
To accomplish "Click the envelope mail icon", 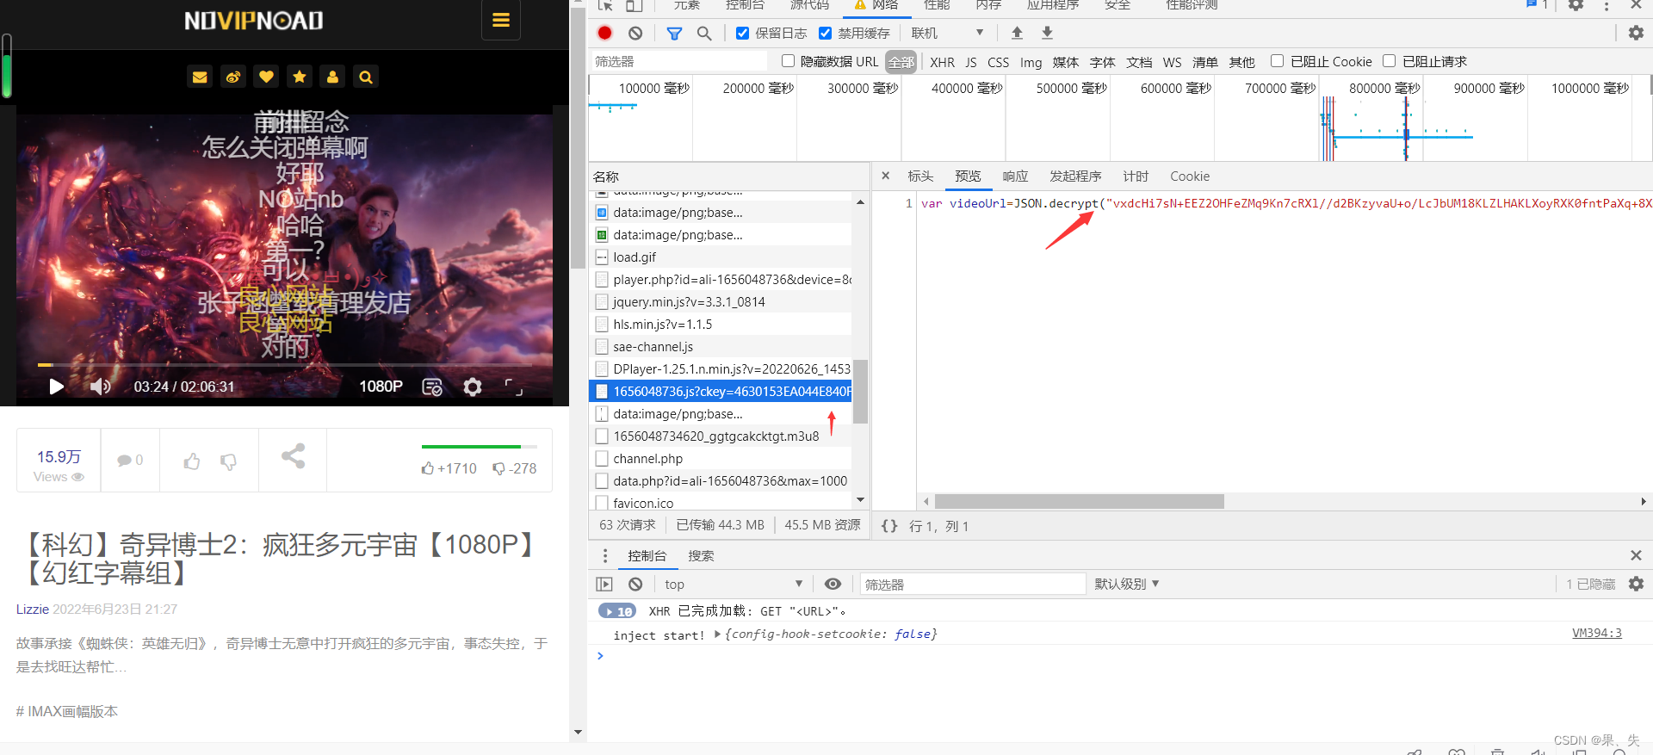I will point(200,77).
